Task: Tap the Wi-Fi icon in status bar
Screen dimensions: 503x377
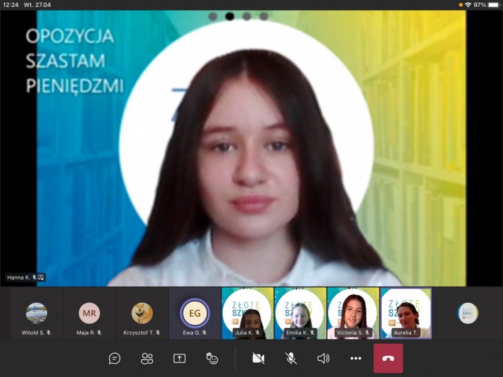Action: [468, 5]
